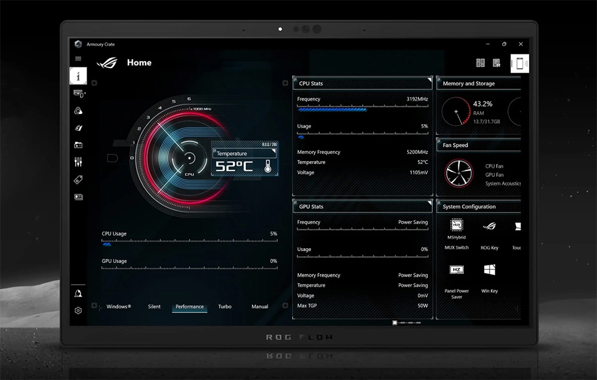This screenshot has width=597, height=380.
Task: Click the 13.7/31.7GB RAM text
Action: coord(486,121)
